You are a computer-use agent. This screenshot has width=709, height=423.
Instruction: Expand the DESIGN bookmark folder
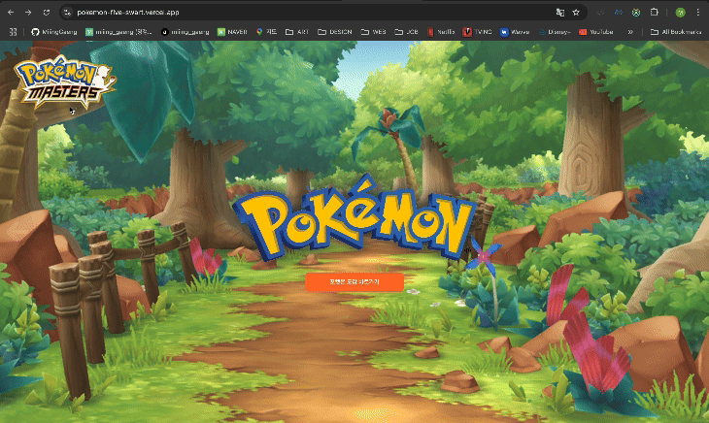coord(335,32)
